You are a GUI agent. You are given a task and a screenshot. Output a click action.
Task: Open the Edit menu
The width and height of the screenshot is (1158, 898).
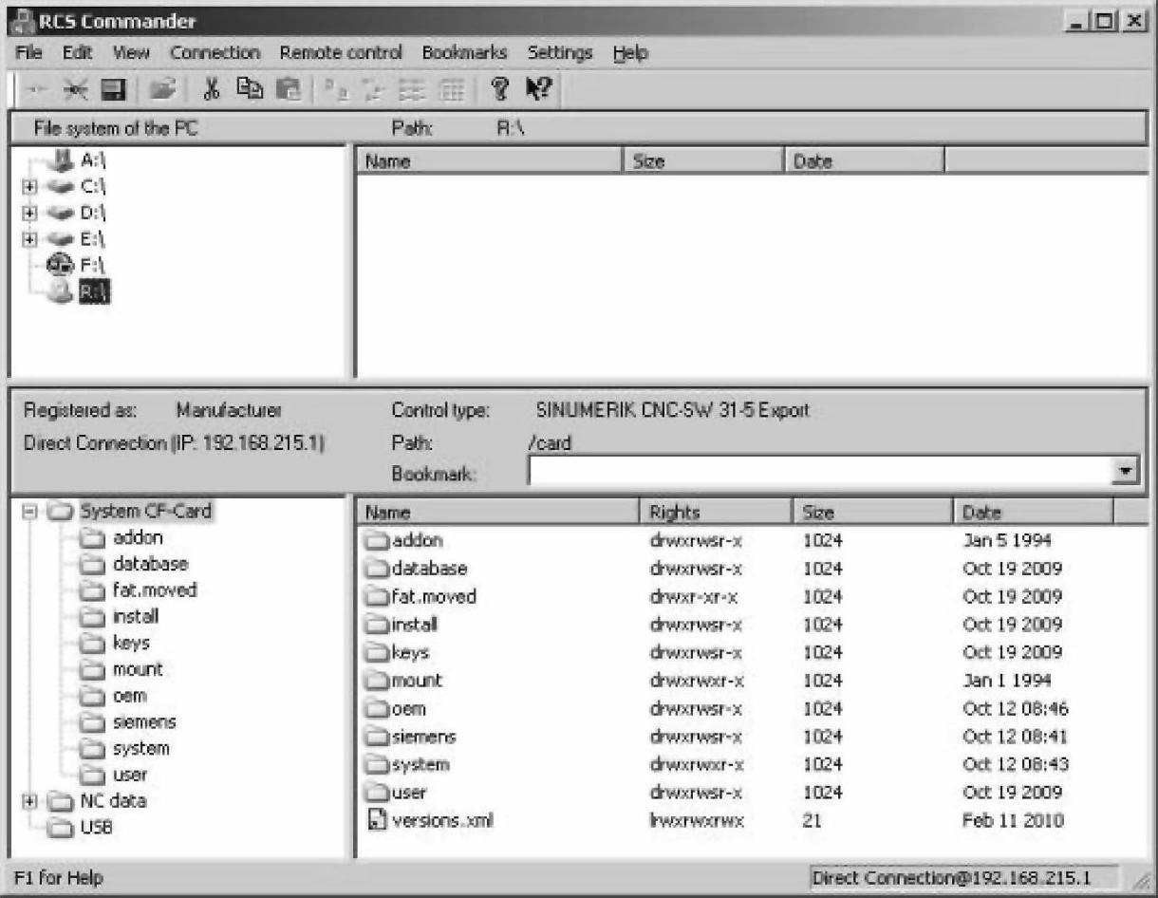click(x=77, y=53)
